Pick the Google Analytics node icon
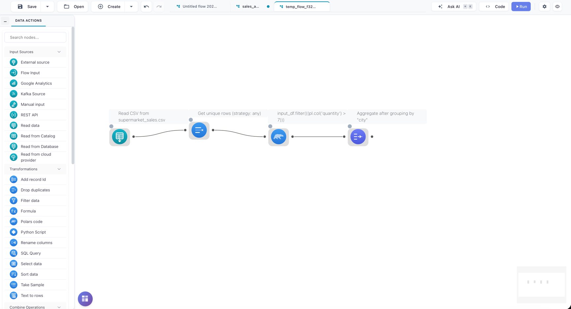The height and width of the screenshot is (309, 571). (x=14, y=83)
